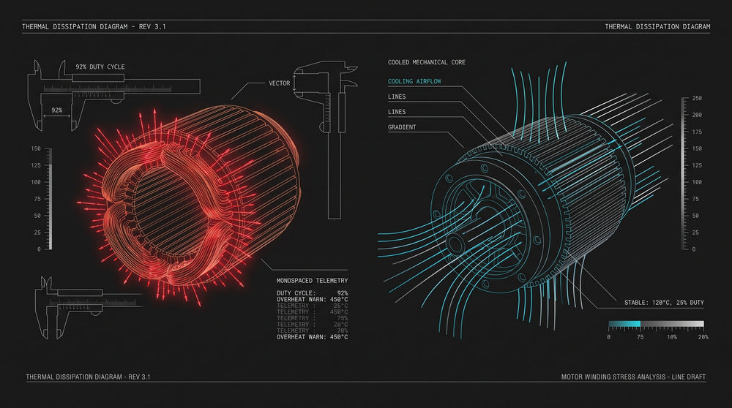Click the caliper drawing beneath the left scale

point(89,307)
